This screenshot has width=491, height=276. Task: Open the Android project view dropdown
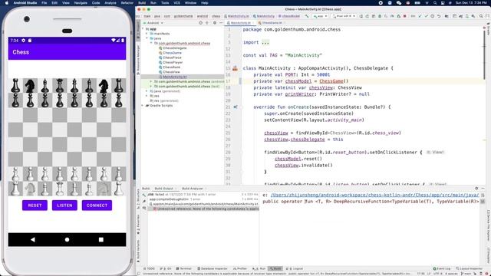153,23
